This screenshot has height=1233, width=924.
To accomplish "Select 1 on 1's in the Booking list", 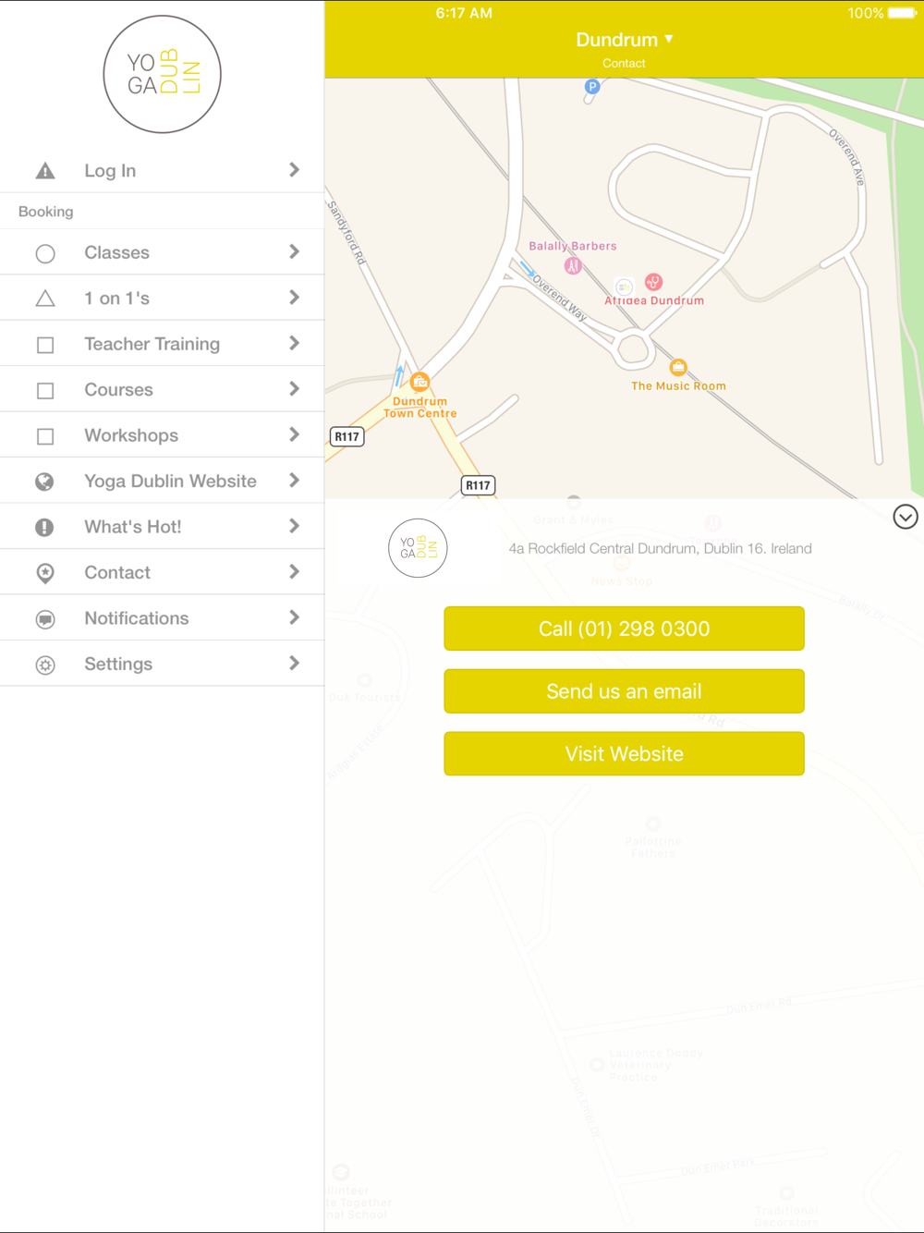I will coord(162,298).
